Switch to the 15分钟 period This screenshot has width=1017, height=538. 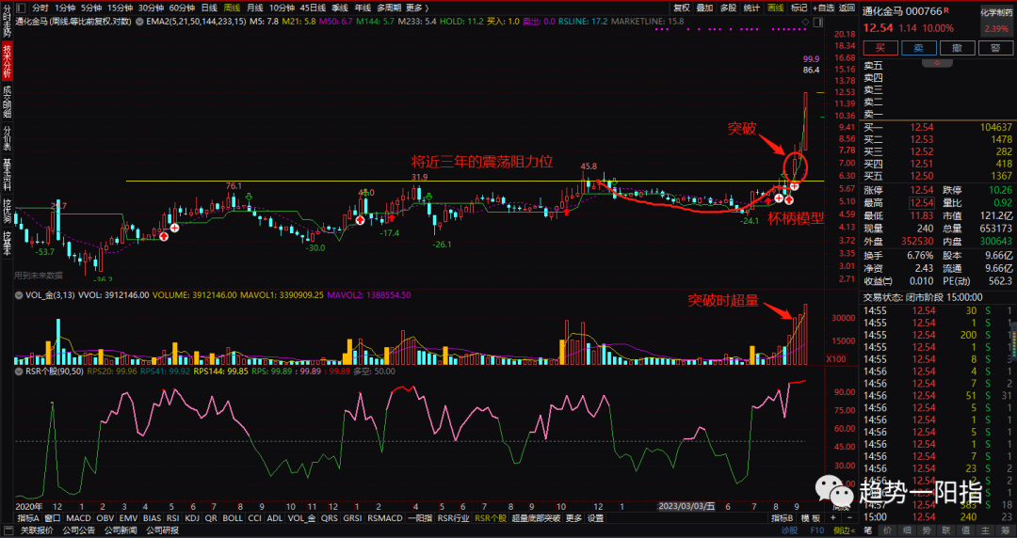point(121,8)
